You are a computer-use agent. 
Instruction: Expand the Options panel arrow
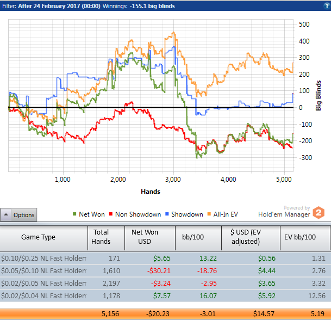point(6,215)
